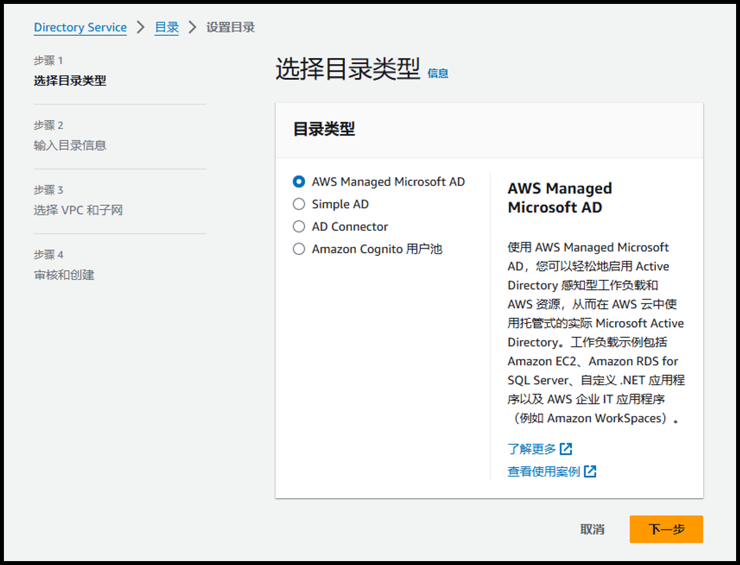Open the 了解更多 link
Screen dimensions: 740x565
532,449
